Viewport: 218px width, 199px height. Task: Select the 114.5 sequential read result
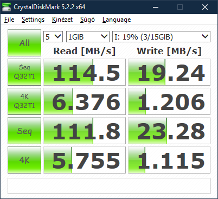coord(85,72)
